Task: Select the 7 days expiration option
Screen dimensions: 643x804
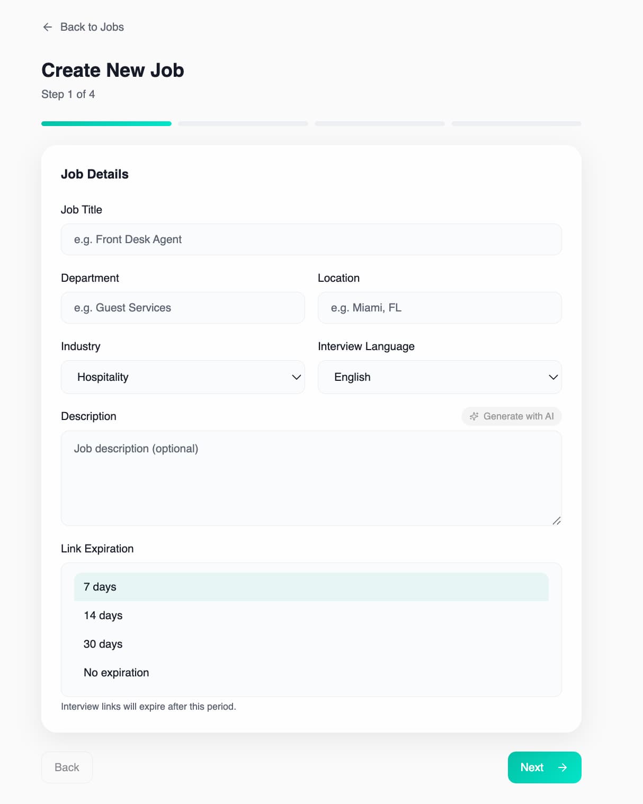Action: [x=311, y=587]
